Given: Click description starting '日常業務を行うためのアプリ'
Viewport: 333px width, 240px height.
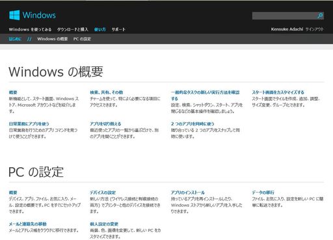Looking at the screenshot, I should 43,133.
